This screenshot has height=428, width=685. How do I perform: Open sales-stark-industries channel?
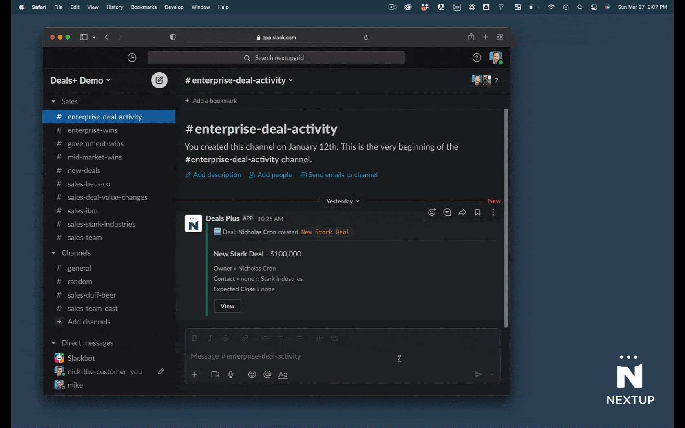click(109, 224)
